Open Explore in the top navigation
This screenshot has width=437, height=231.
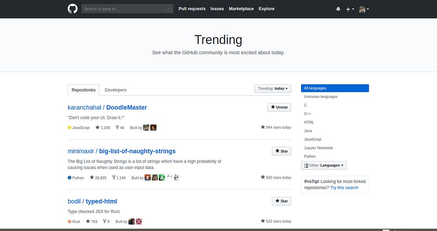point(267,9)
